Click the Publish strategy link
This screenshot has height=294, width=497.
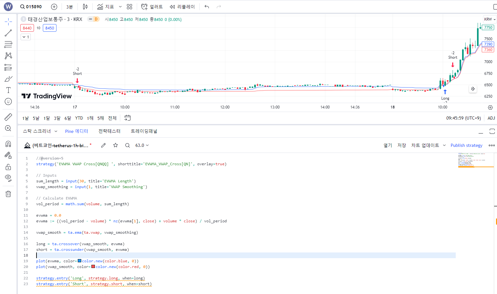coord(466,145)
